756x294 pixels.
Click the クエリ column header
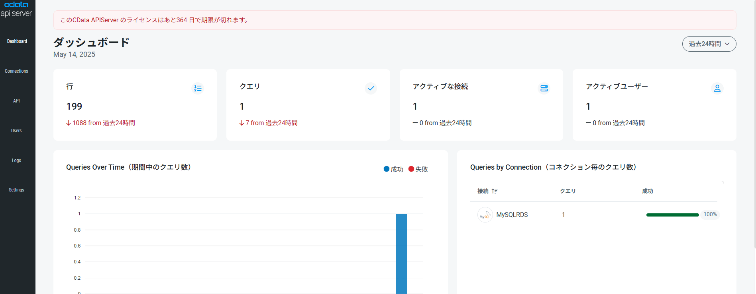click(567, 191)
